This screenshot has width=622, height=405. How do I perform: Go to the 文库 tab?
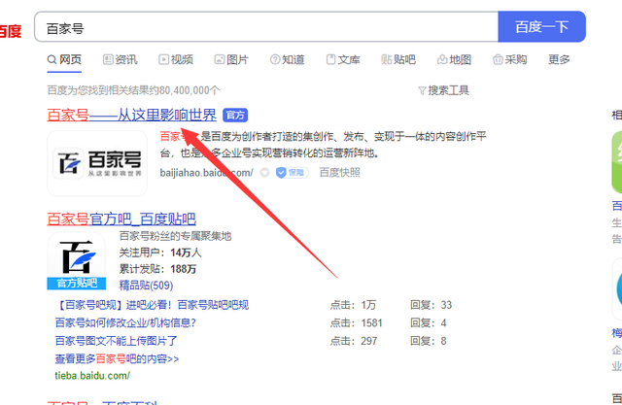(342, 60)
